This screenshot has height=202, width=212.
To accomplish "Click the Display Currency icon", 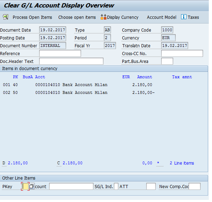I will 104,17.
